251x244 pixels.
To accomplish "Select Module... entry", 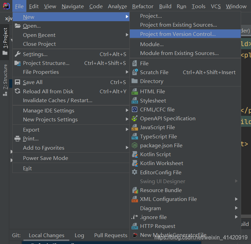I will 185,44.
